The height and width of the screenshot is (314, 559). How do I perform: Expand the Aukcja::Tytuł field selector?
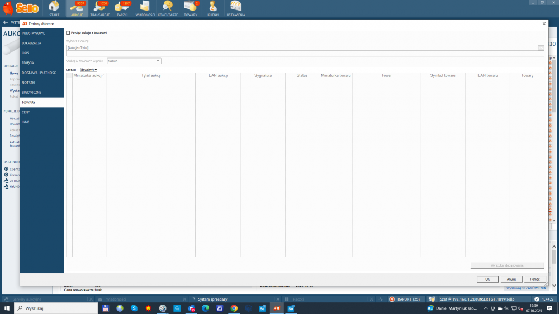click(541, 47)
